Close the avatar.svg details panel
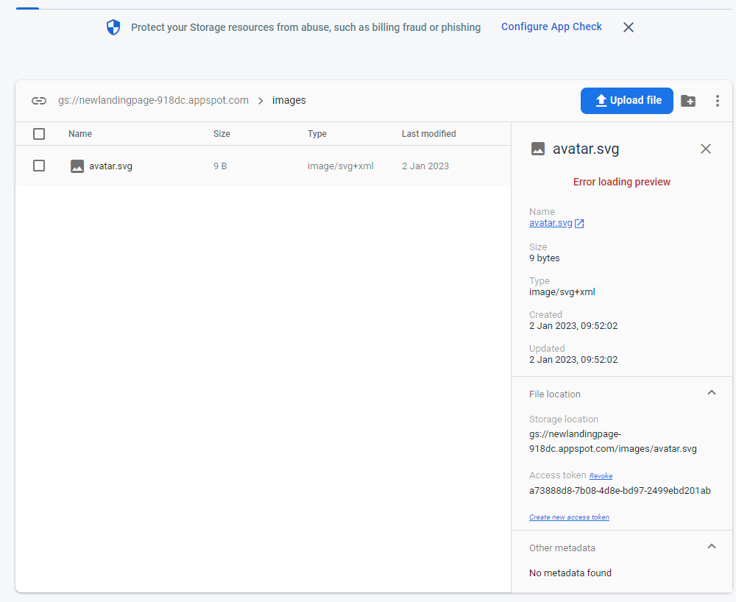Screen dimensions: 736x602 click(705, 148)
